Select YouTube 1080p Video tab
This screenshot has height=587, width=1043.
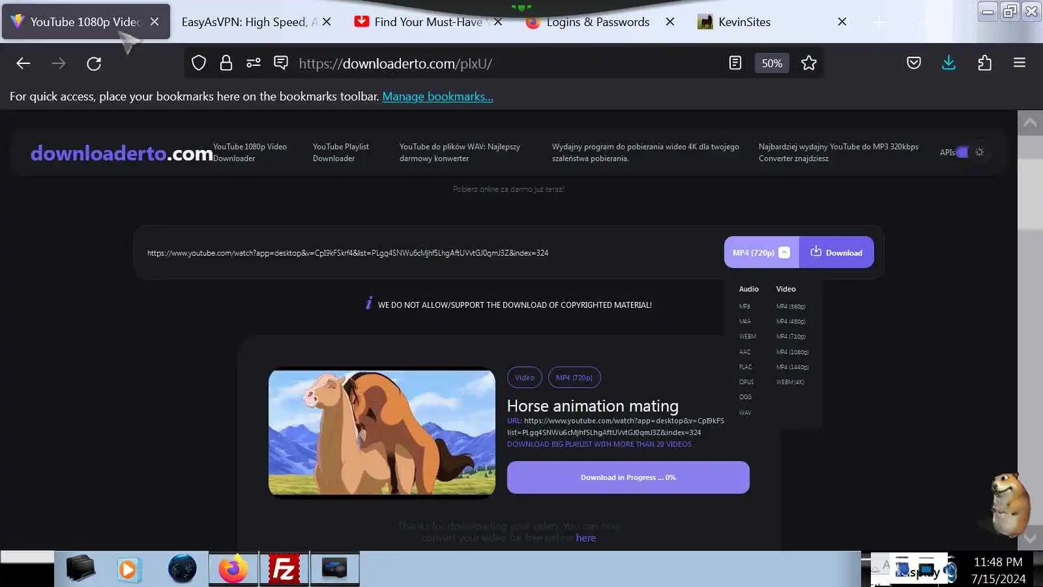point(86,22)
